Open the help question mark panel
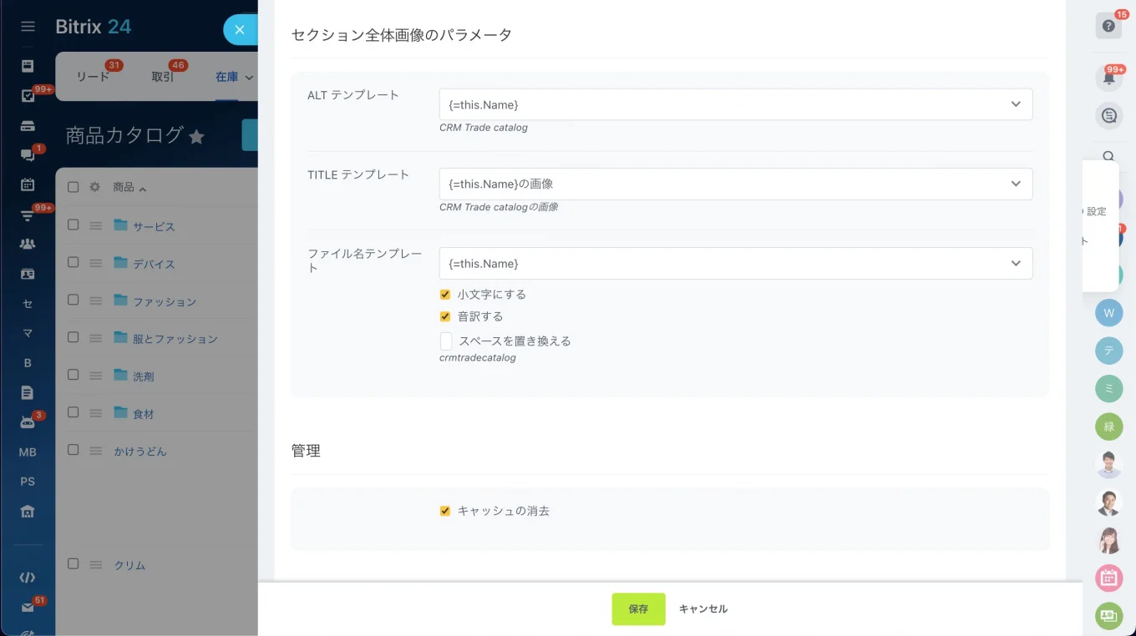1136x636 pixels. [x=1108, y=25]
